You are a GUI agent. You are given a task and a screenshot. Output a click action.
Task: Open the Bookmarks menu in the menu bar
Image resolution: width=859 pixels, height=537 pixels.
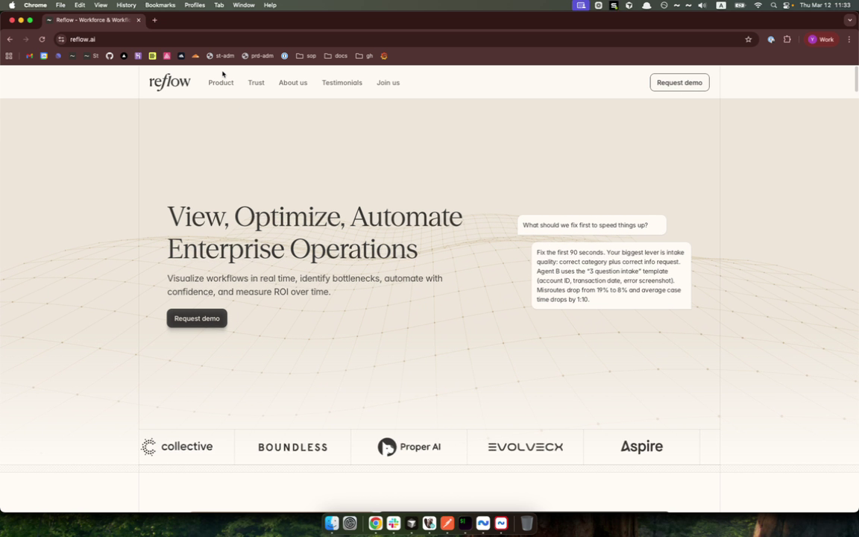(x=160, y=5)
